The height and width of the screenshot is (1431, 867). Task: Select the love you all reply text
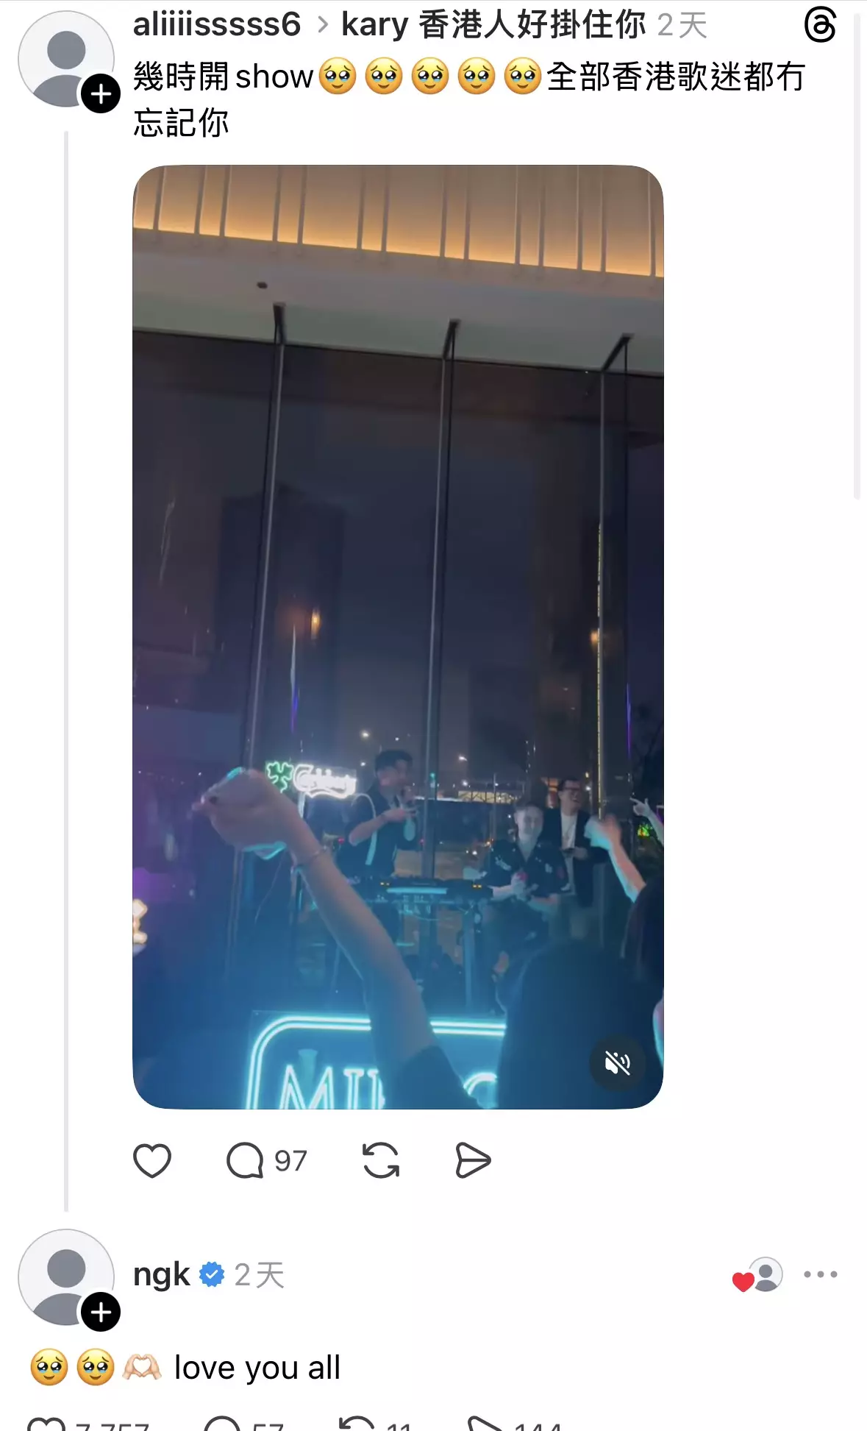click(x=257, y=1368)
